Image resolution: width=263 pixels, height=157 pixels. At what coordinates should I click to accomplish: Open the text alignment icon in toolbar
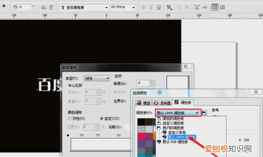pos(169,7)
